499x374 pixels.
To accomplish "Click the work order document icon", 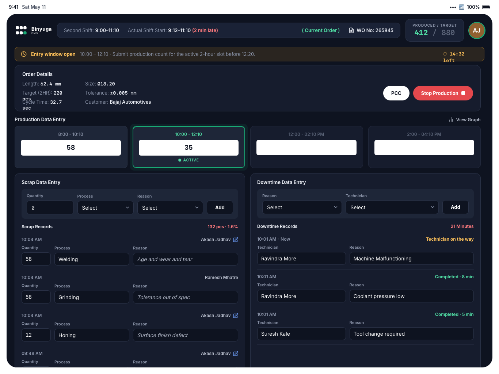I will pyautogui.click(x=351, y=30).
